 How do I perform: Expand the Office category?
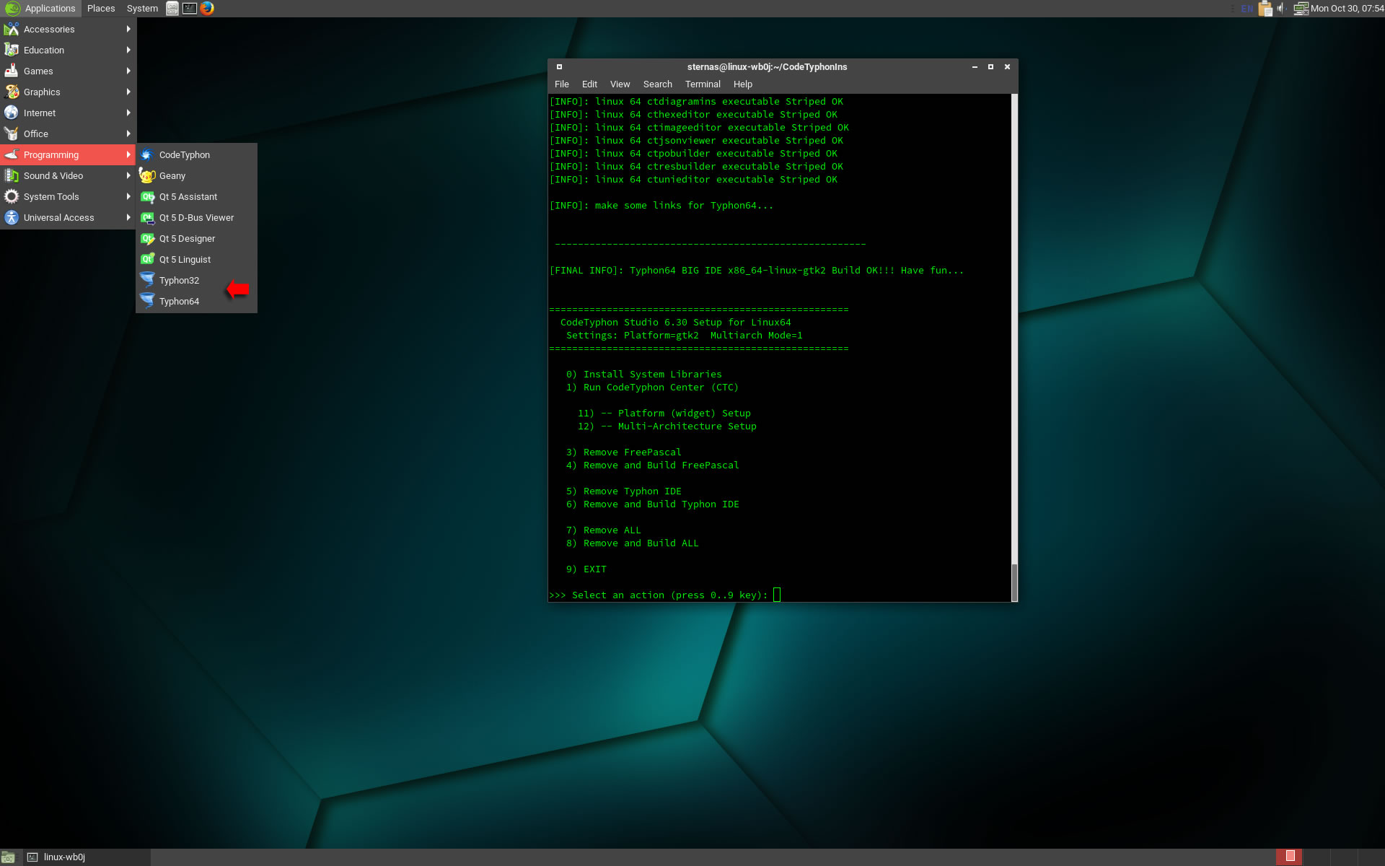click(x=68, y=134)
